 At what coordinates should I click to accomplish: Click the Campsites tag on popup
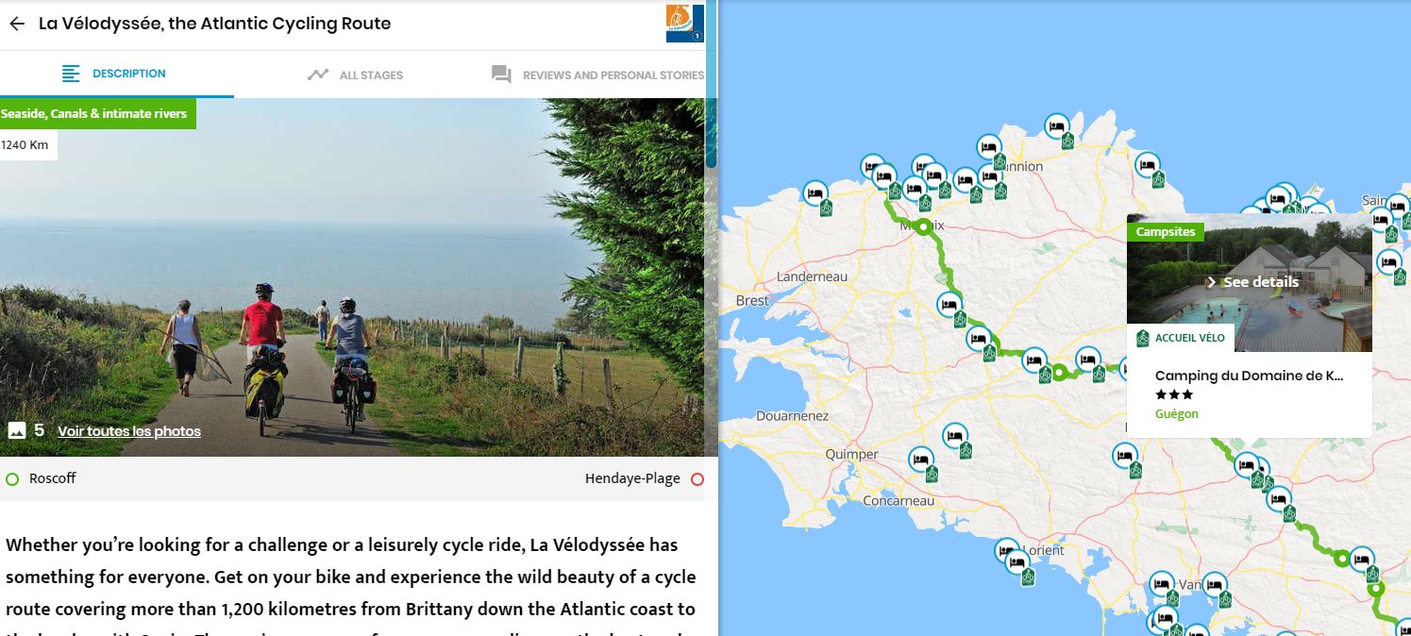coord(1166,231)
